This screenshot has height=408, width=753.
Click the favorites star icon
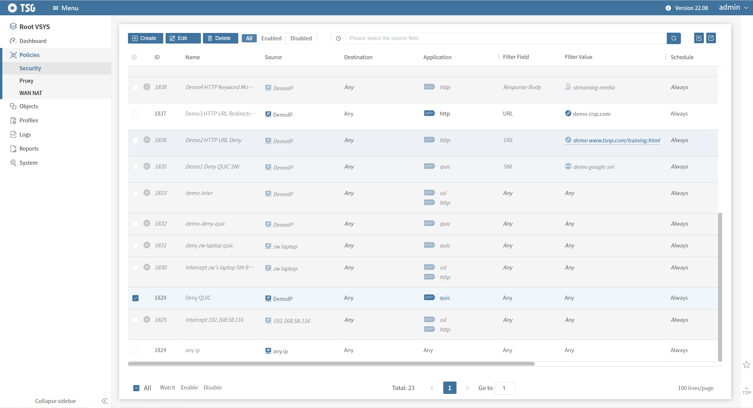coord(747,365)
